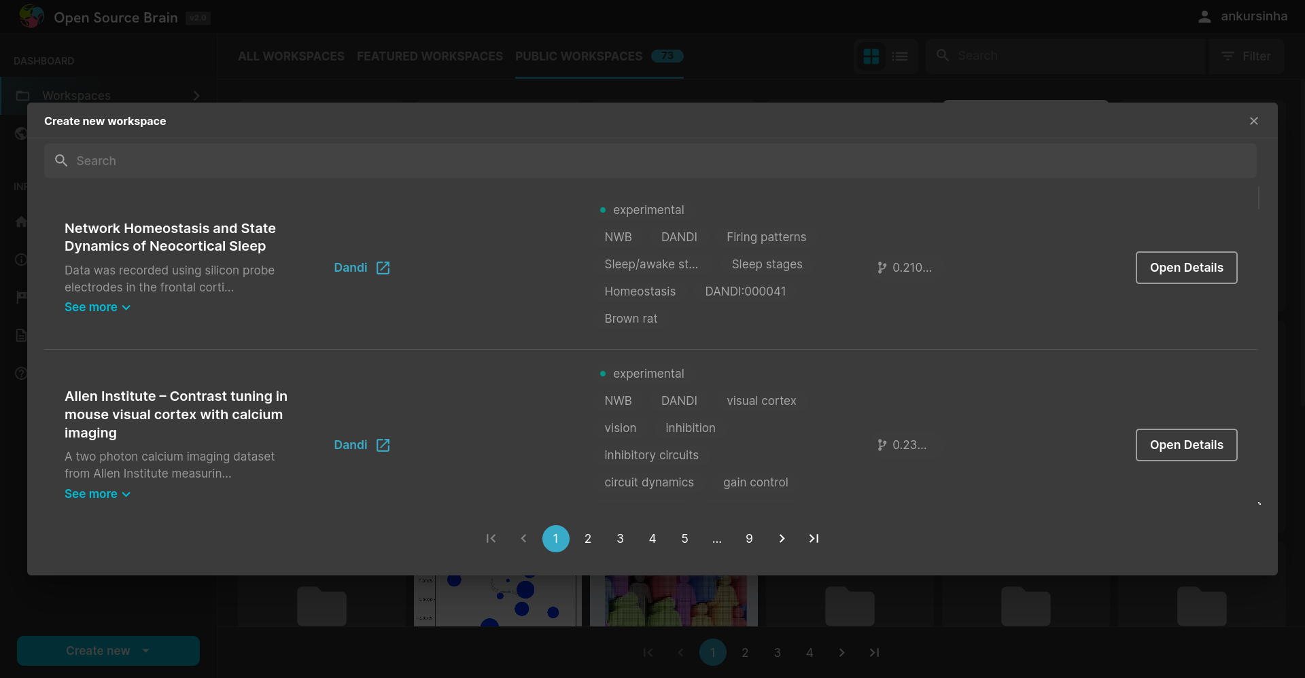Click the search field in the dialog
This screenshot has height=678, width=1305.
(x=650, y=161)
